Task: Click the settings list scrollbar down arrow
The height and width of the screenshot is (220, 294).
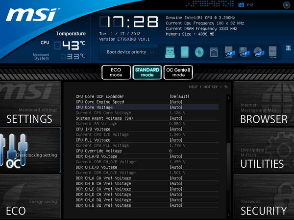Action: (228, 216)
